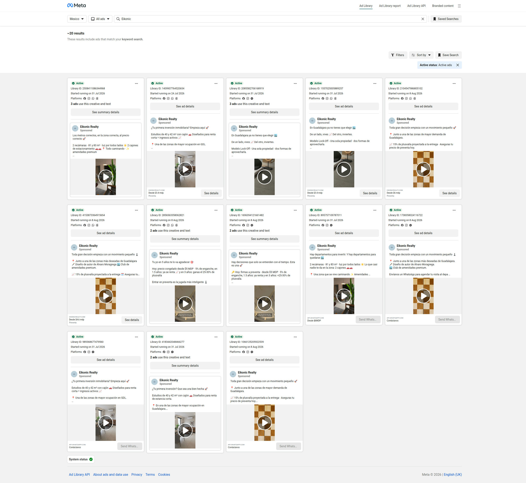526x483 pixels.
Task: Play video in ad 2508411086344968
Action: pos(106,177)
